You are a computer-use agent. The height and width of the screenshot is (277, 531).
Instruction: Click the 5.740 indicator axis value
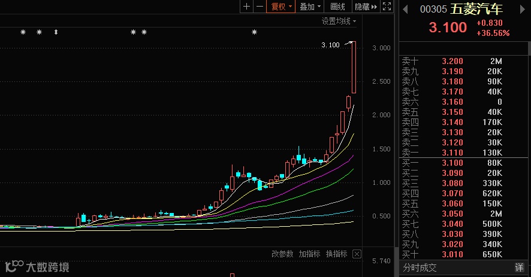(x=381, y=261)
